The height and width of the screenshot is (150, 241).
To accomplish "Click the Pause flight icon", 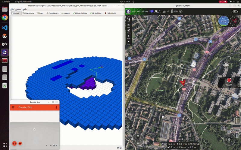I will coord(129,36).
